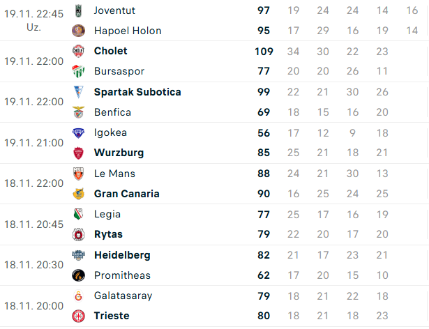The width and height of the screenshot is (429, 329).
Task: Click the Spartak Subotica team logo
Action: click(78, 92)
